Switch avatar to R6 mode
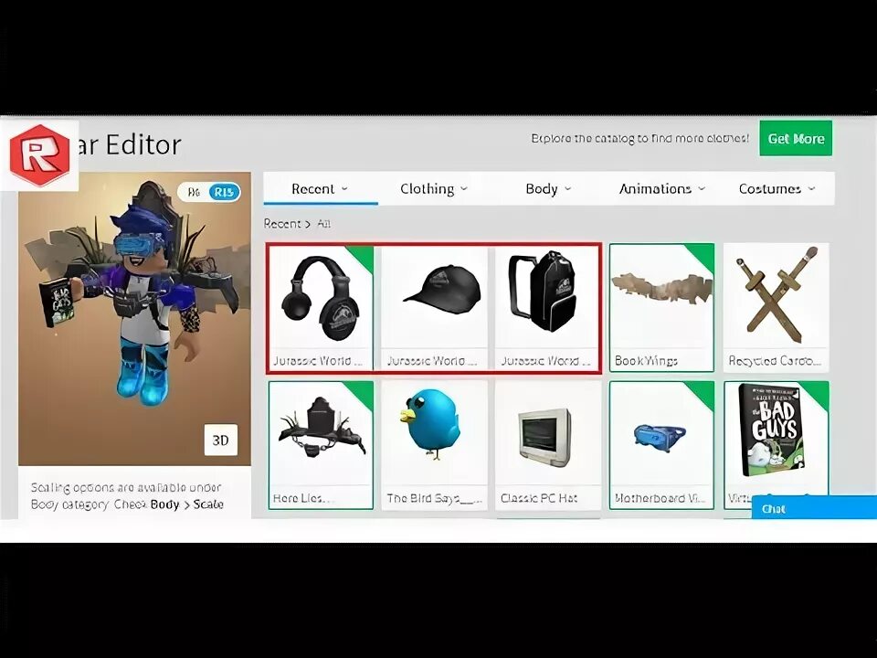The height and width of the screenshot is (658, 877). coord(194,193)
